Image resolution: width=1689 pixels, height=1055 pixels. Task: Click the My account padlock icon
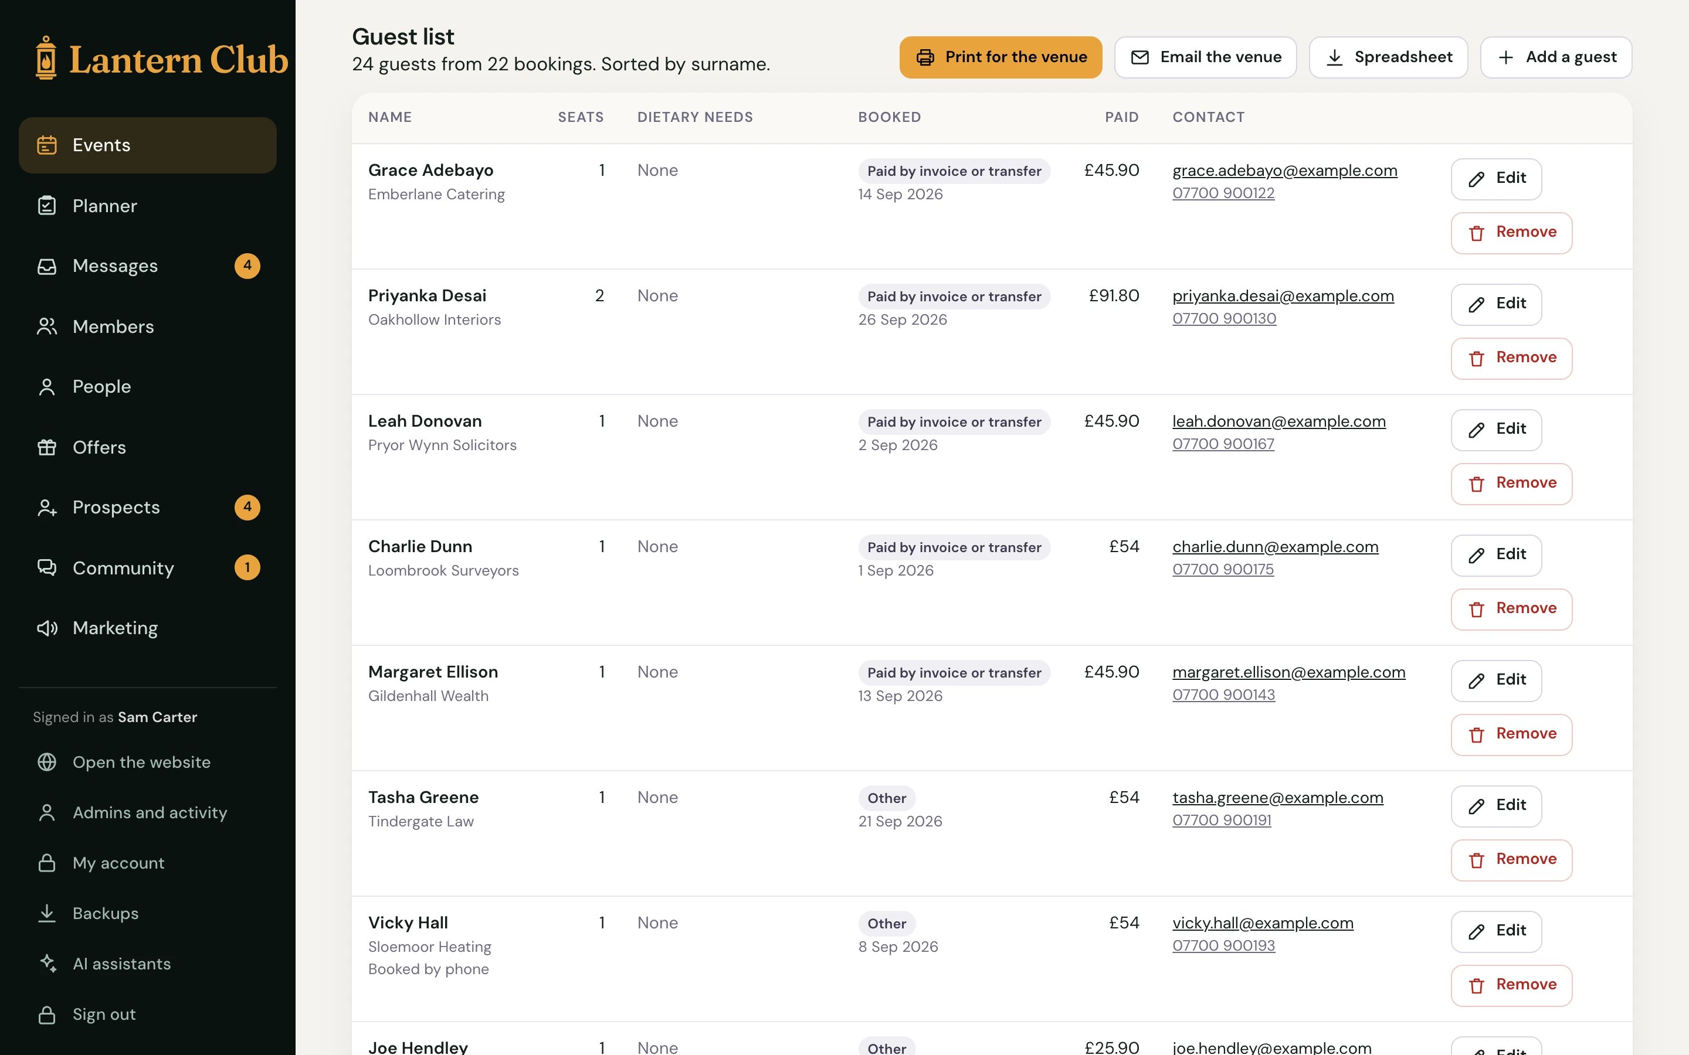[x=47, y=863]
